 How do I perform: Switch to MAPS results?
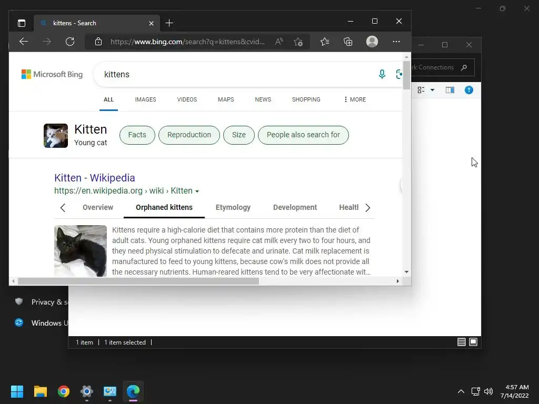[x=226, y=99]
